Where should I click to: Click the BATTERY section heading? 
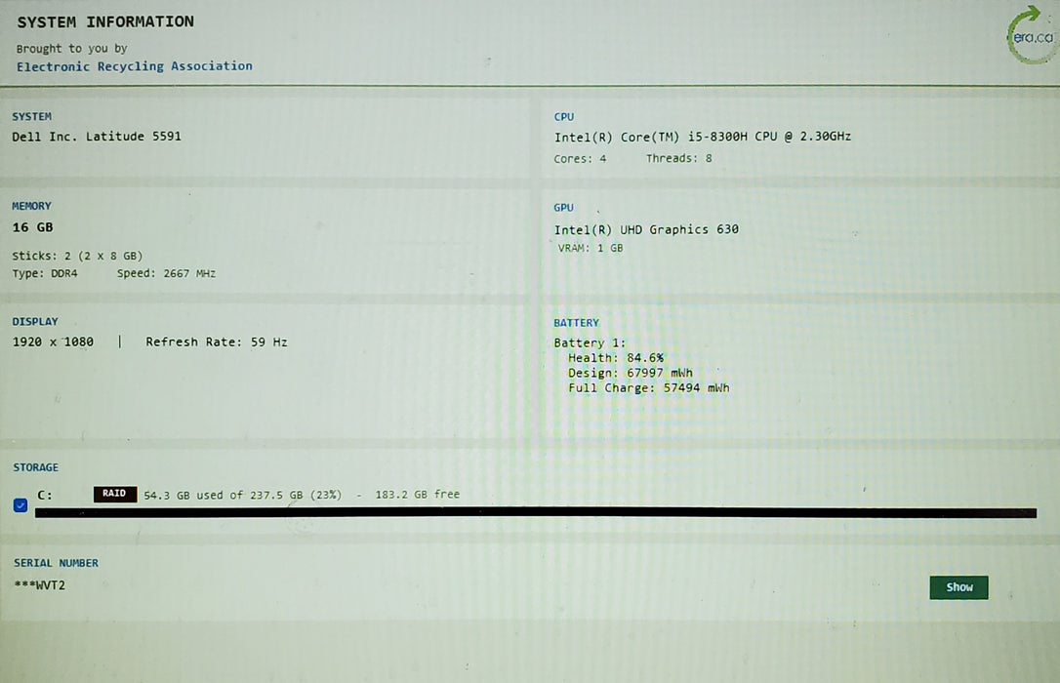point(576,323)
